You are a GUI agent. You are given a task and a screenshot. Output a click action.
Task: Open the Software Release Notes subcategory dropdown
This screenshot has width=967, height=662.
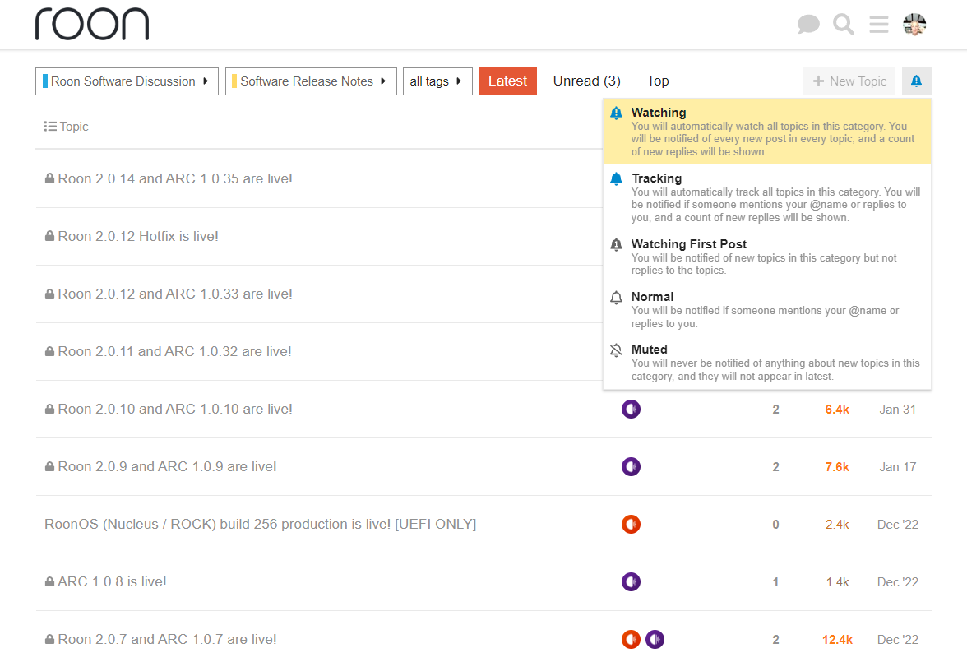pyautogui.click(x=311, y=81)
